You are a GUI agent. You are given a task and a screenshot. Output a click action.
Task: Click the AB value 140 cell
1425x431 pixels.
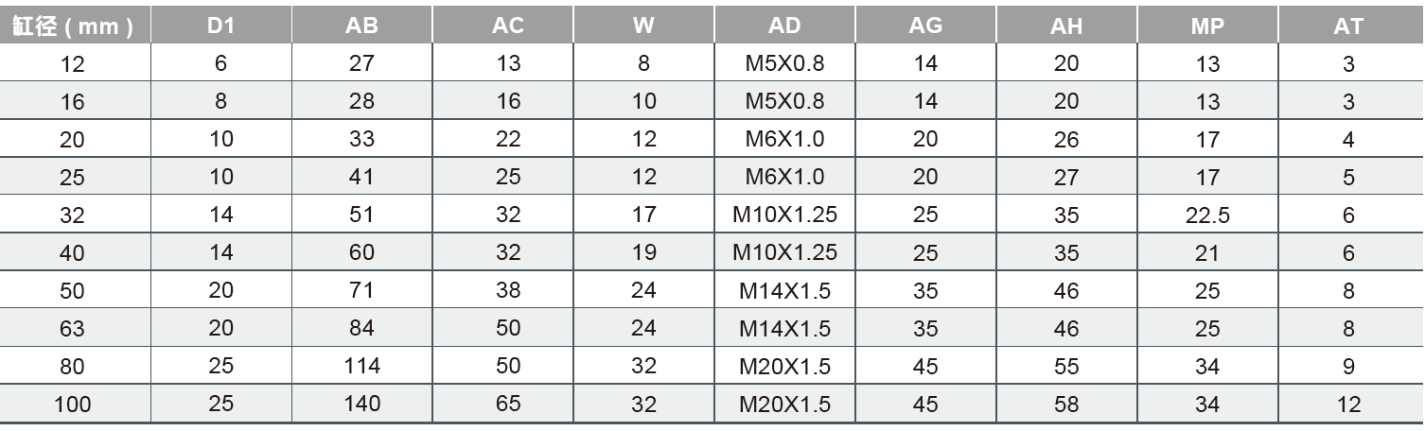point(361,405)
